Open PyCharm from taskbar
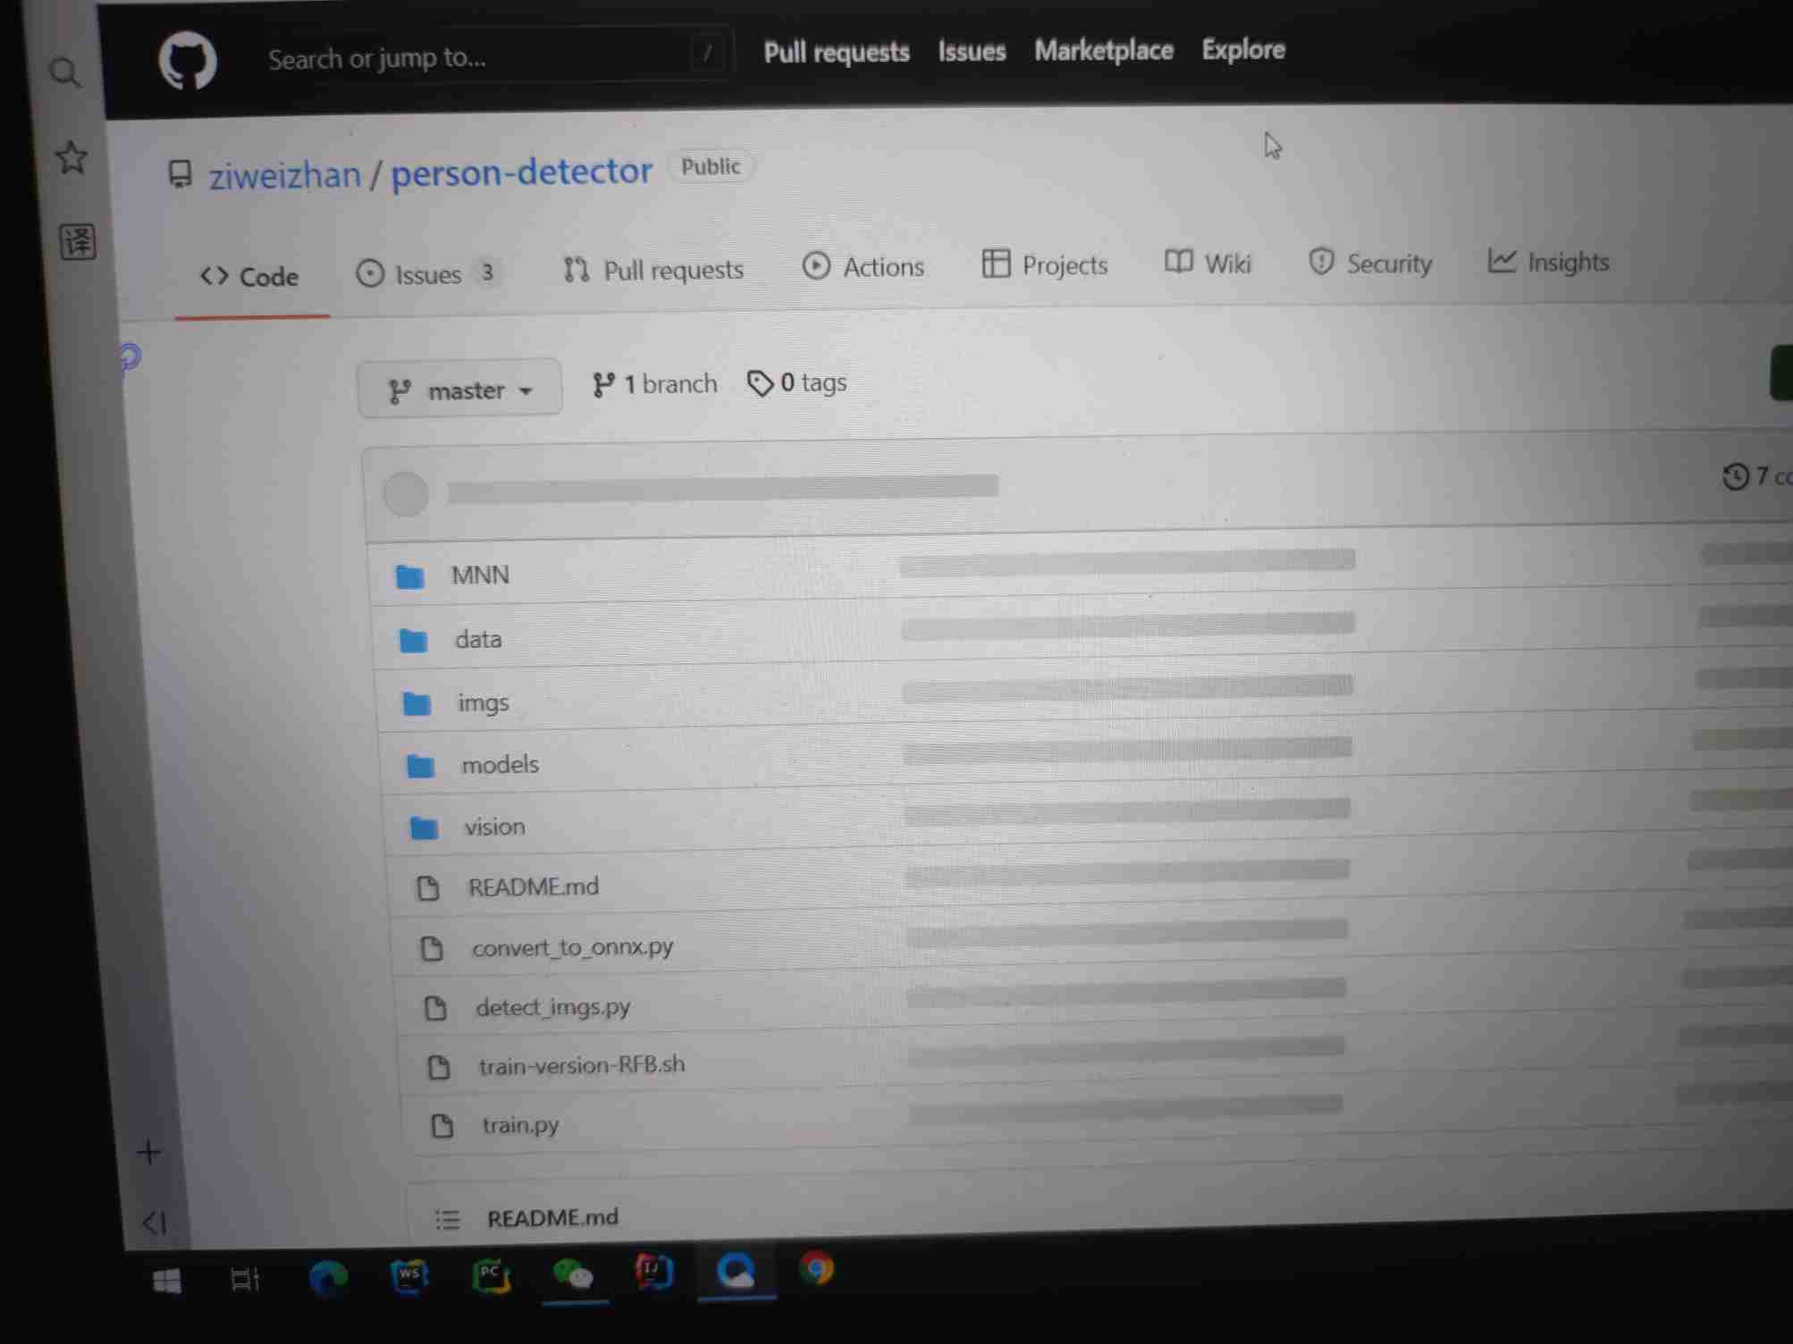The height and width of the screenshot is (1344, 1793). coord(491,1275)
